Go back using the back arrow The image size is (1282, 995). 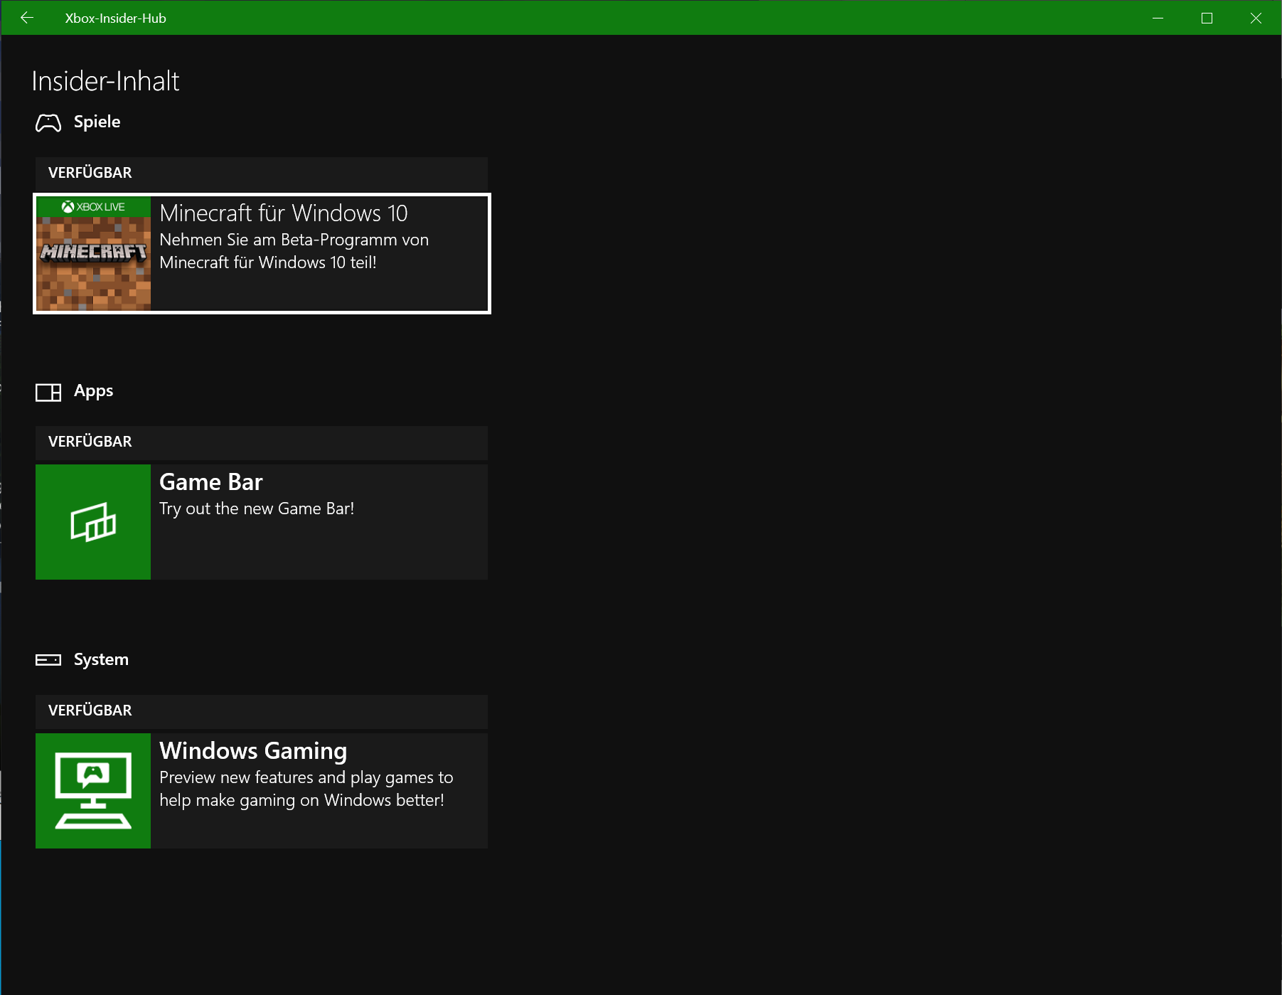coord(27,18)
